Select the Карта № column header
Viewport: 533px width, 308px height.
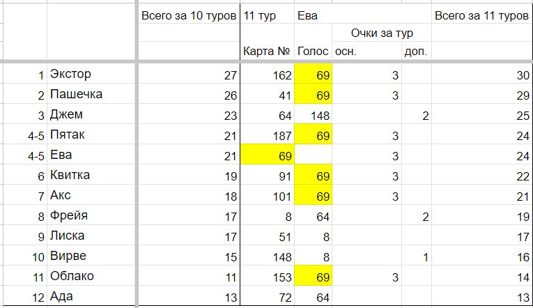click(267, 51)
